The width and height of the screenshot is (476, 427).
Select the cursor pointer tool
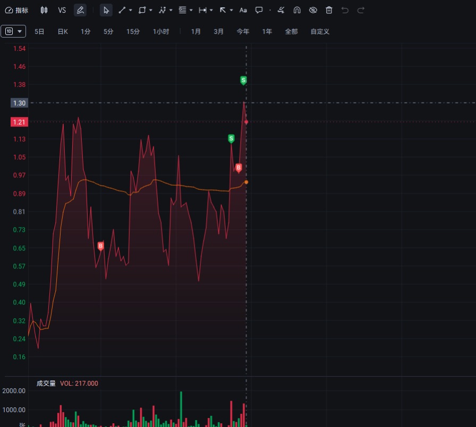(106, 10)
